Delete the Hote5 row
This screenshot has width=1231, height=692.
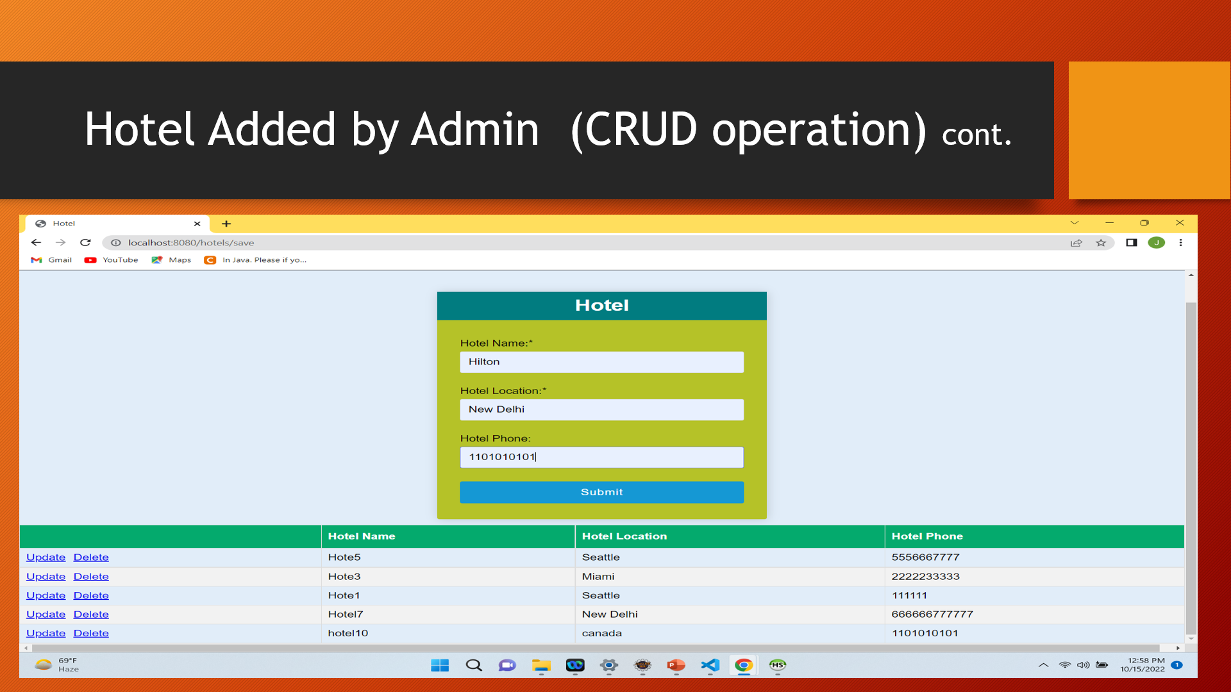(x=91, y=557)
